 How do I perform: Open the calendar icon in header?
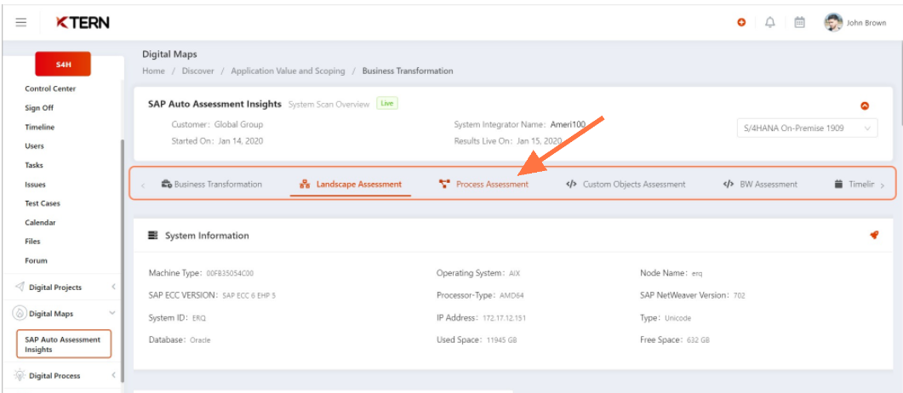pos(799,22)
